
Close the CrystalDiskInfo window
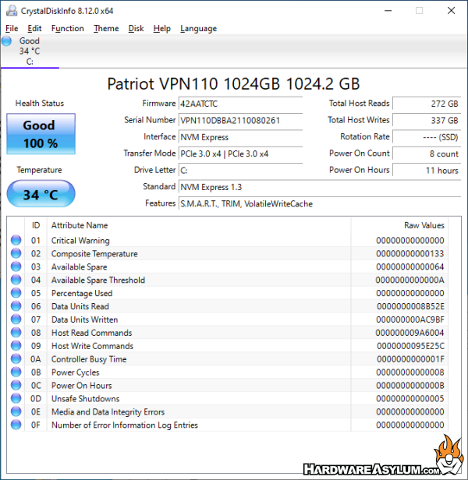pyautogui.click(x=451, y=11)
